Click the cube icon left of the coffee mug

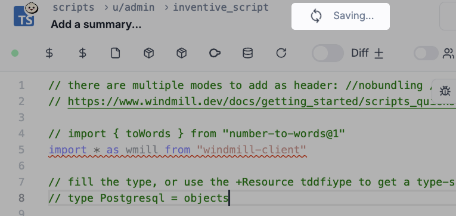[x=182, y=53]
